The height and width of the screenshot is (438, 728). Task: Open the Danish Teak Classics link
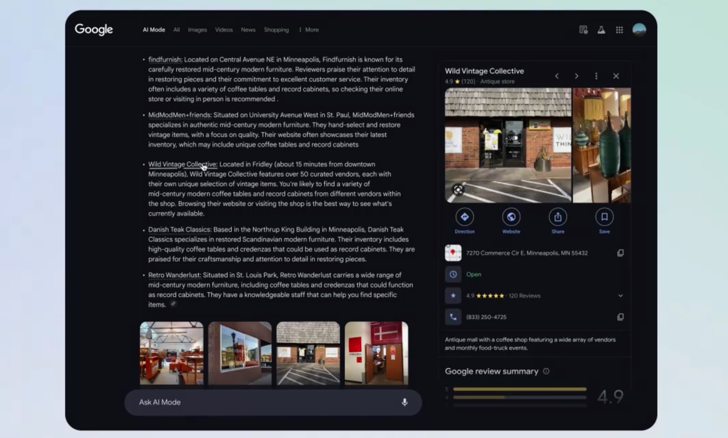click(x=180, y=229)
